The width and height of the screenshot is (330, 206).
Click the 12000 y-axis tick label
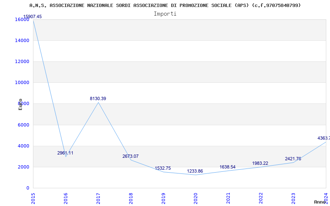coord(22,61)
